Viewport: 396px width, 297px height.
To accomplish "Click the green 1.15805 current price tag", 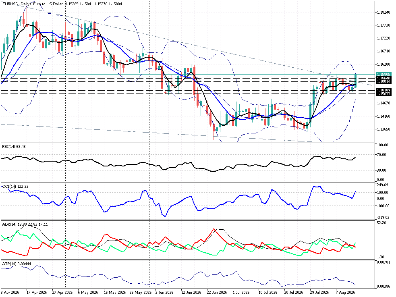I will 384,74.
